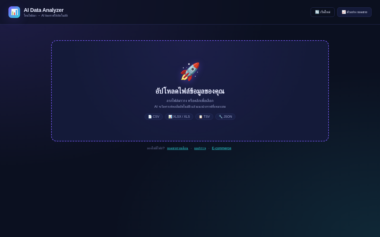The height and width of the screenshot is (237, 380).
Task: Click the ลองไม่มีไฟล์? label
Action: click(156, 148)
